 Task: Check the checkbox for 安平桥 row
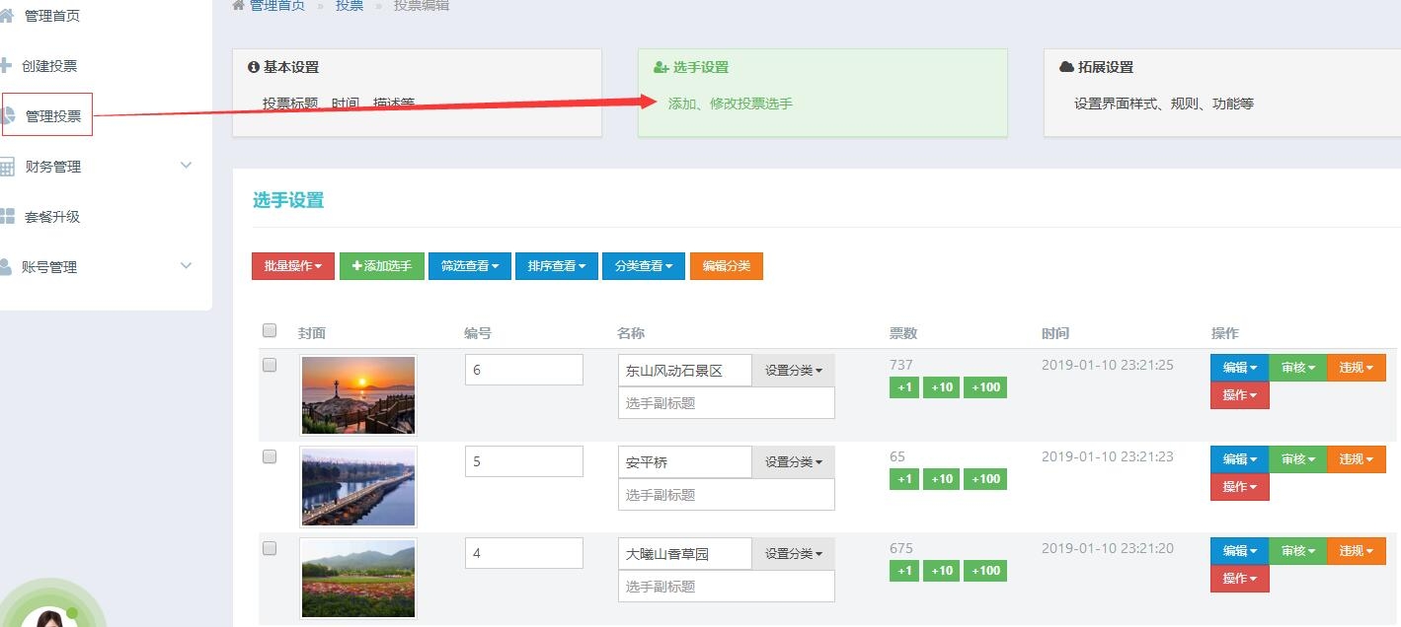point(270,456)
